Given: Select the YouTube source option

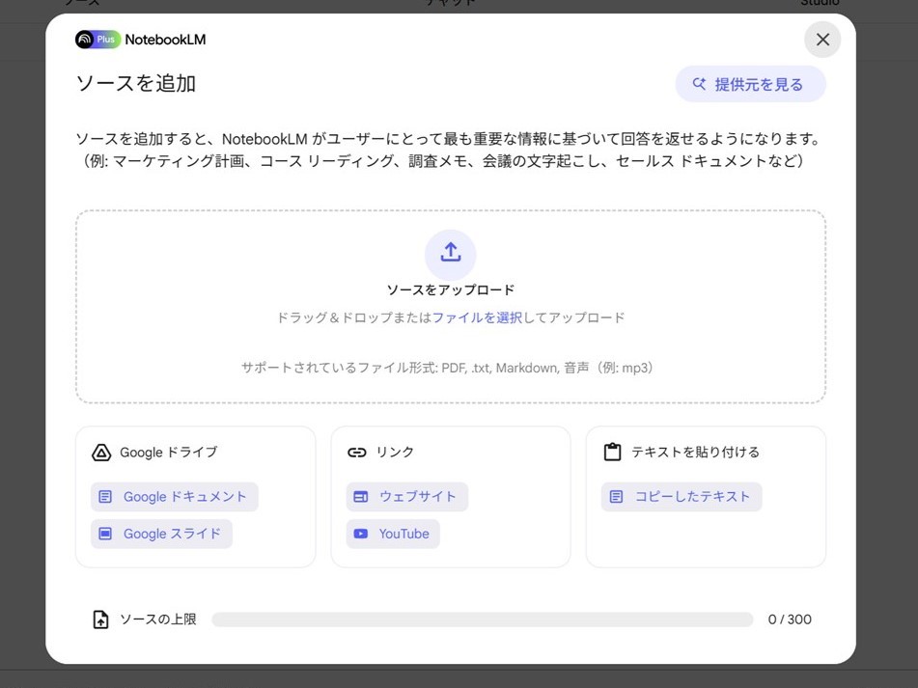Looking at the screenshot, I should tap(393, 534).
